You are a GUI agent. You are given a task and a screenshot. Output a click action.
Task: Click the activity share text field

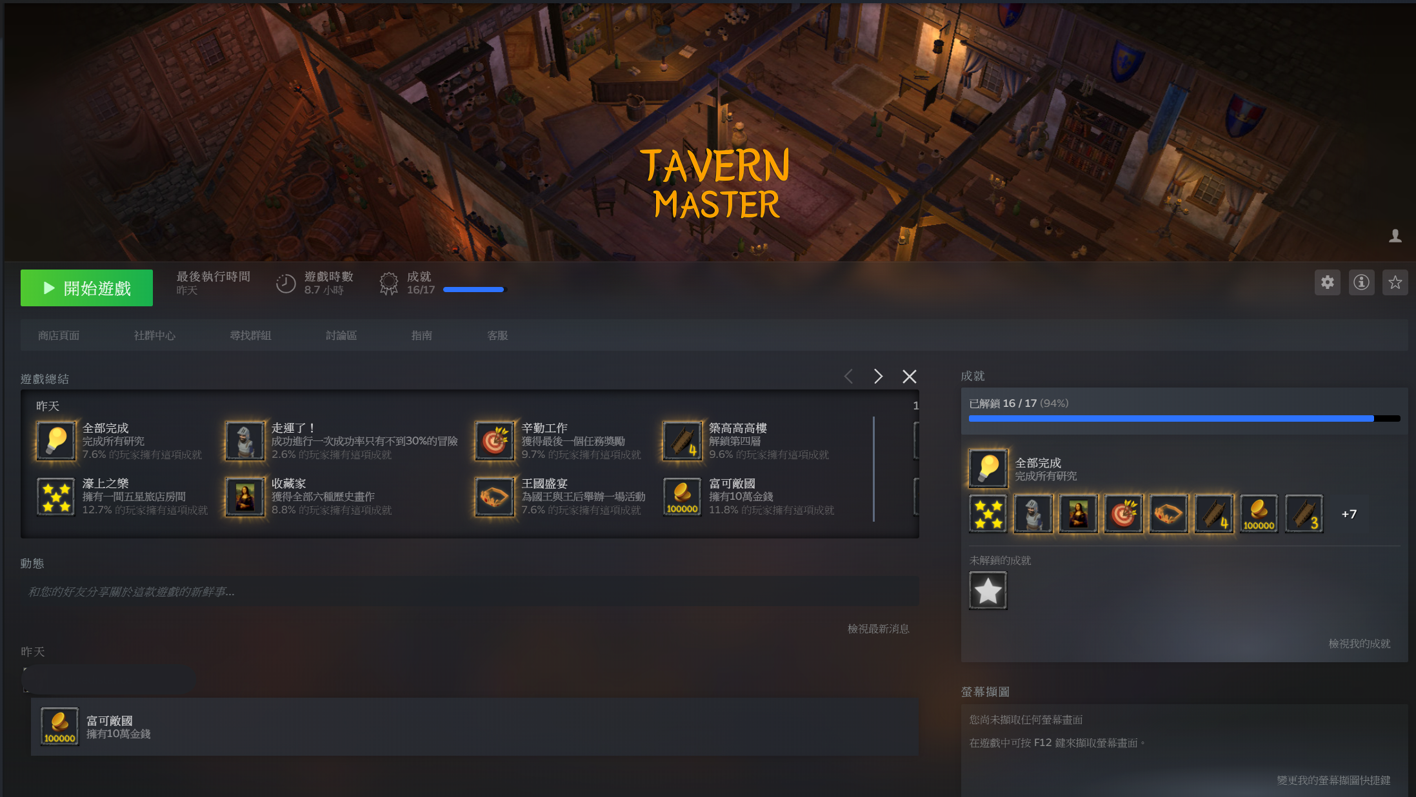[x=470, y=591]
